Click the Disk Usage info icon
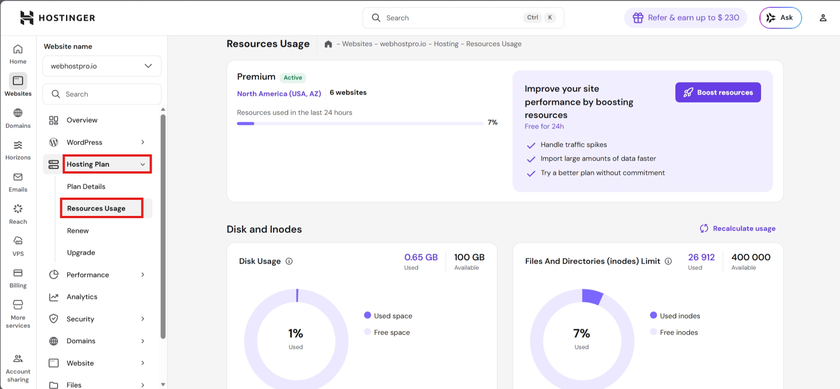The height and width of the screenshot is (389, 840). tap(289, 261)
